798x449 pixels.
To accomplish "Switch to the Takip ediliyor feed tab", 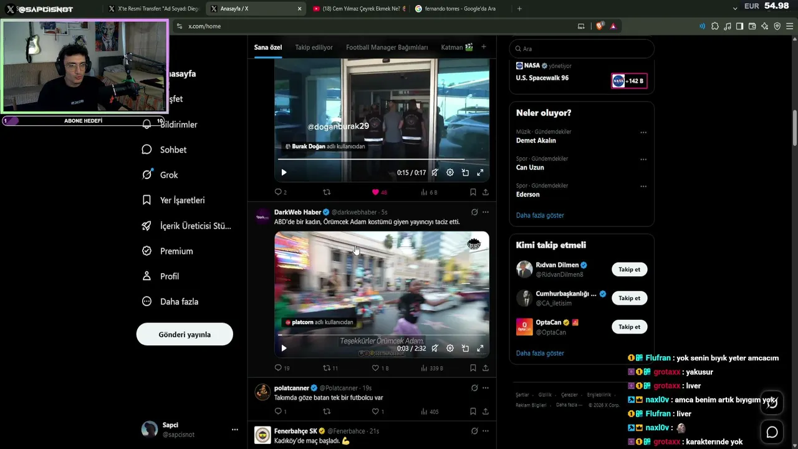I will click(314, 47).
